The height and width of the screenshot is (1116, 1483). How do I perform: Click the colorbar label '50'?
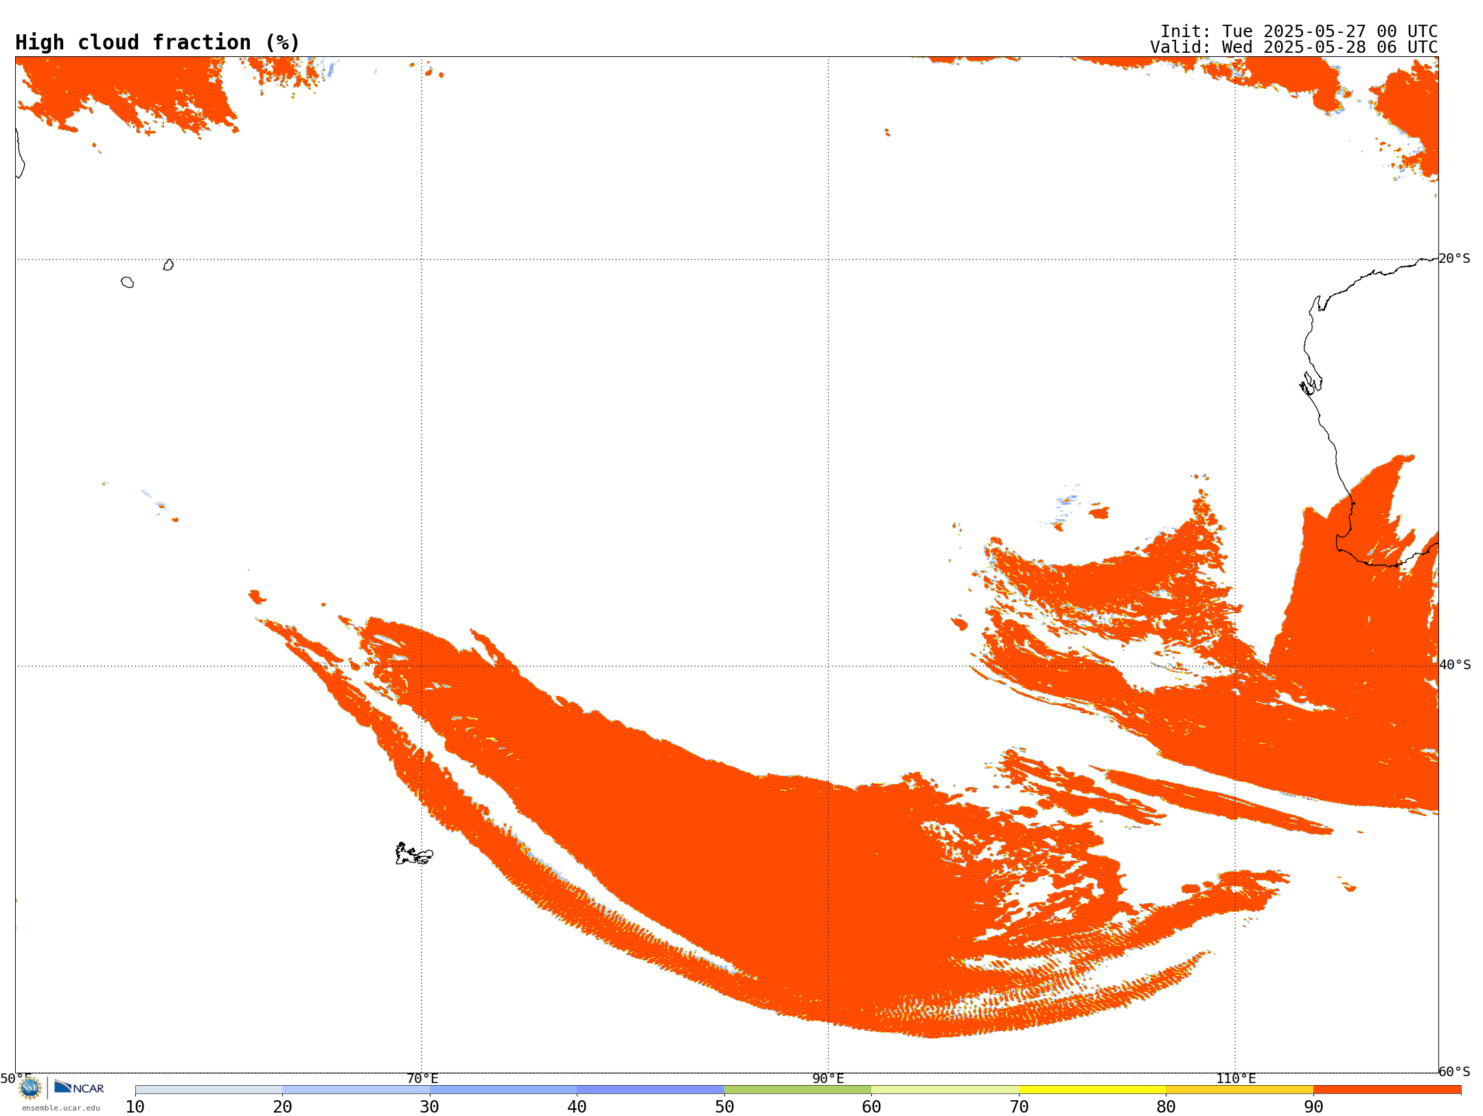[724, 1107]
